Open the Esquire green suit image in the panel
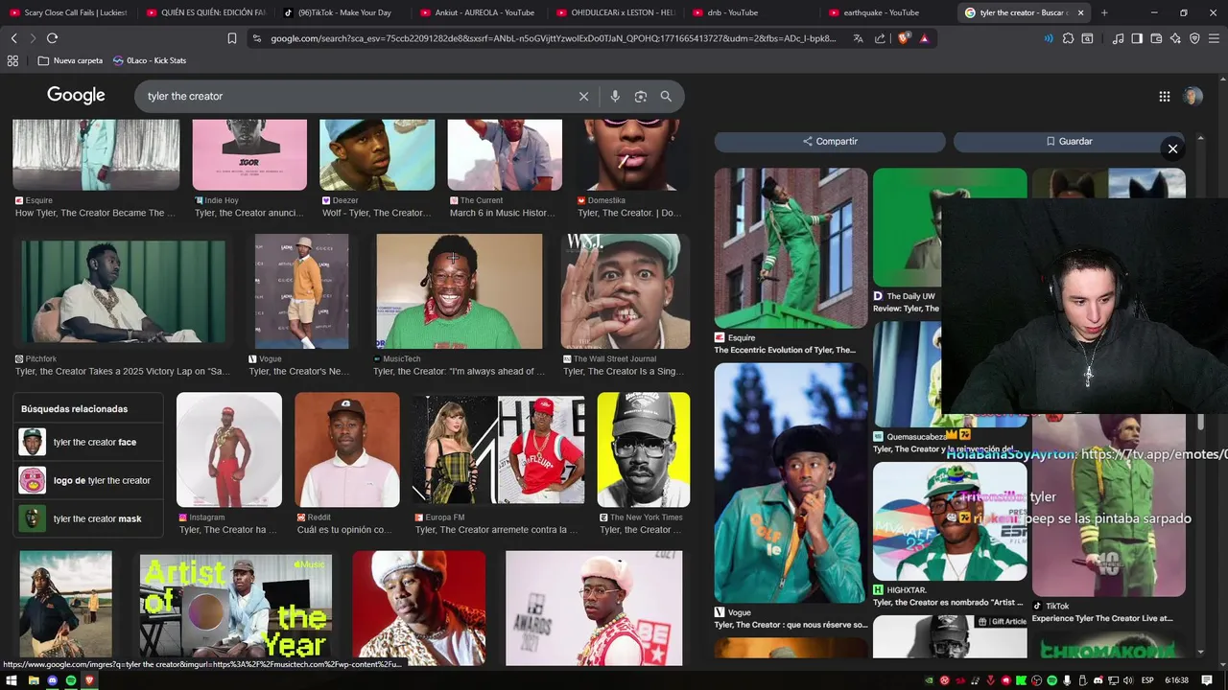This screenshot has height=690, width=1228. click(x=791, y=248)
